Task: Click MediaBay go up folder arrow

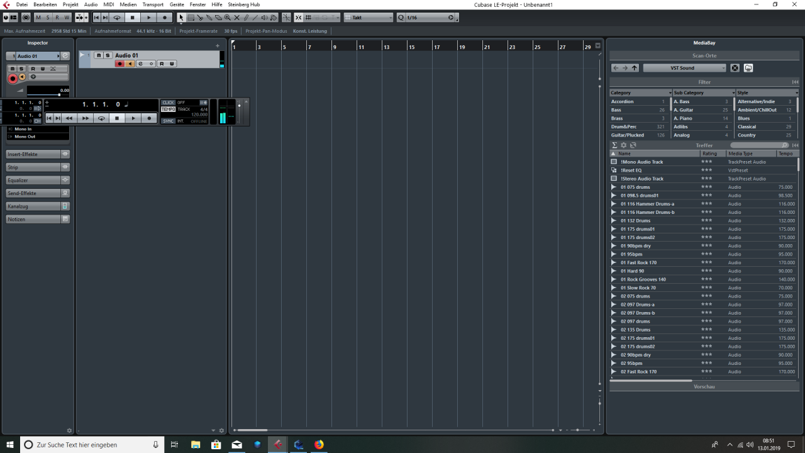Action: point(635,68)
